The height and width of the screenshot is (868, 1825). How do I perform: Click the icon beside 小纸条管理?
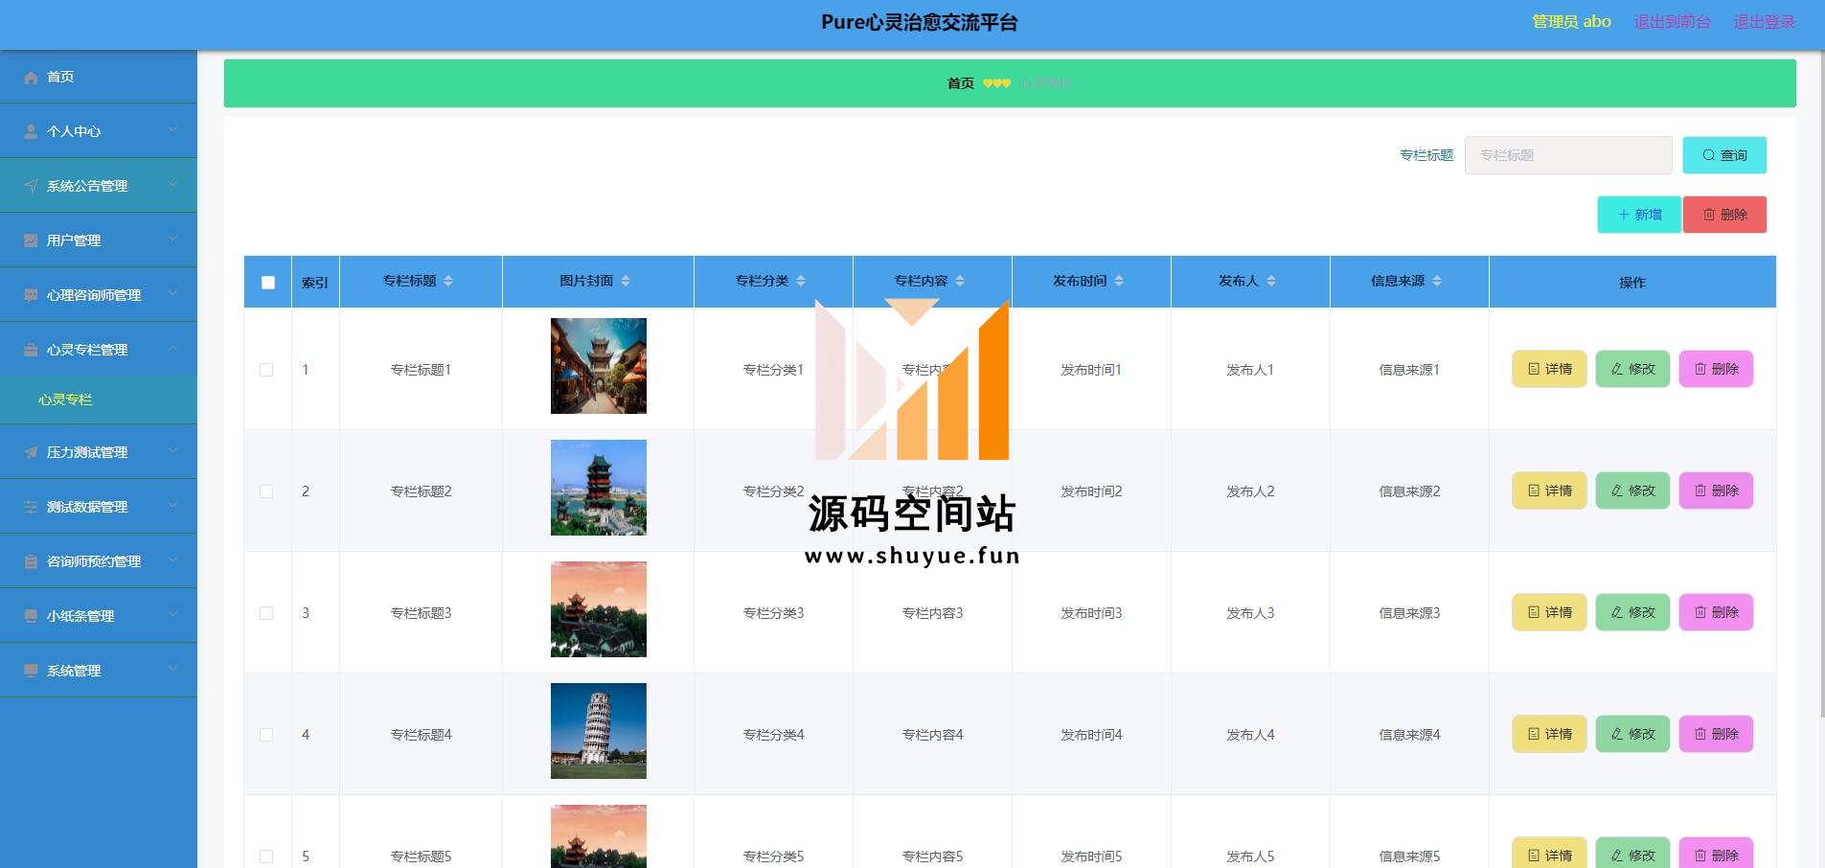tap(32, 616)
